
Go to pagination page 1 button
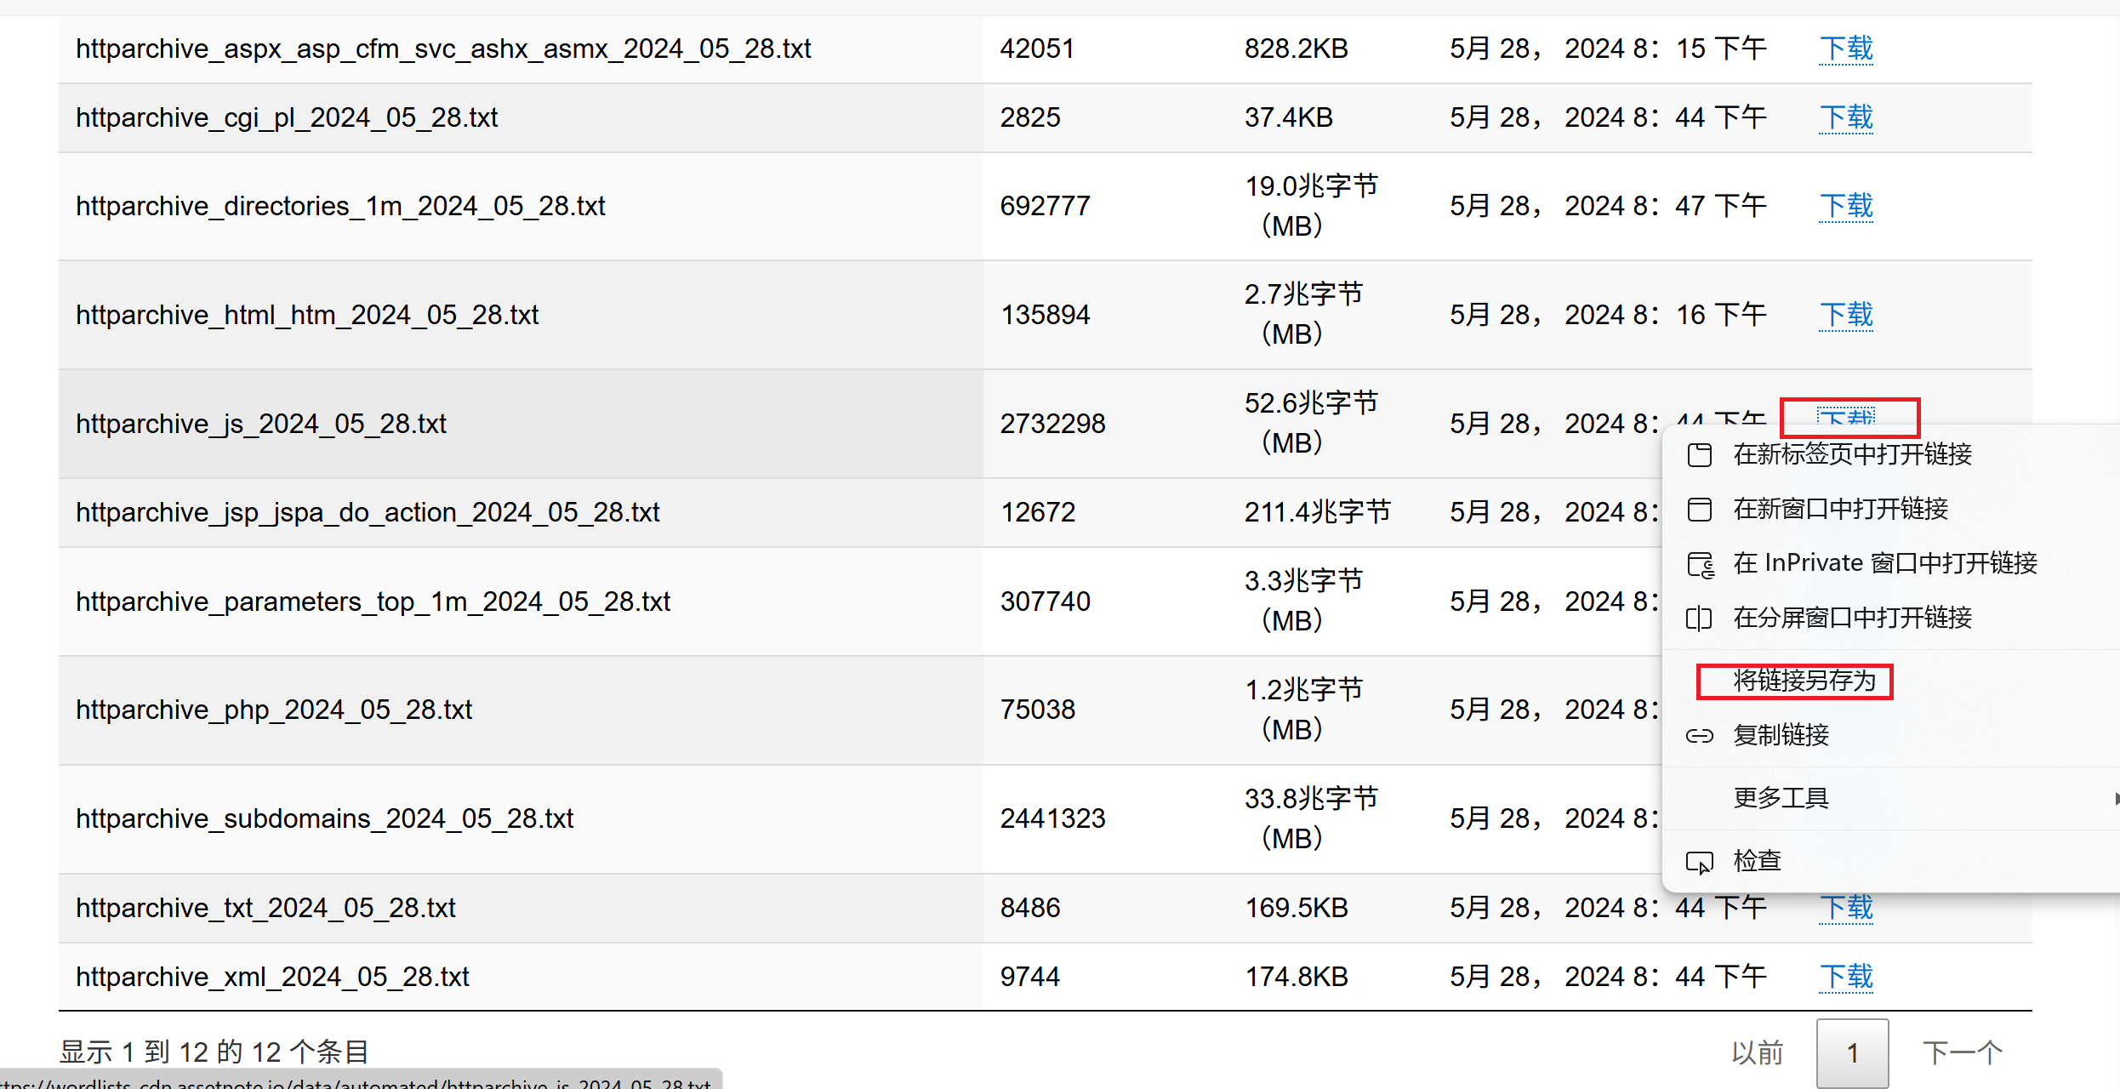point(1852,1053)
